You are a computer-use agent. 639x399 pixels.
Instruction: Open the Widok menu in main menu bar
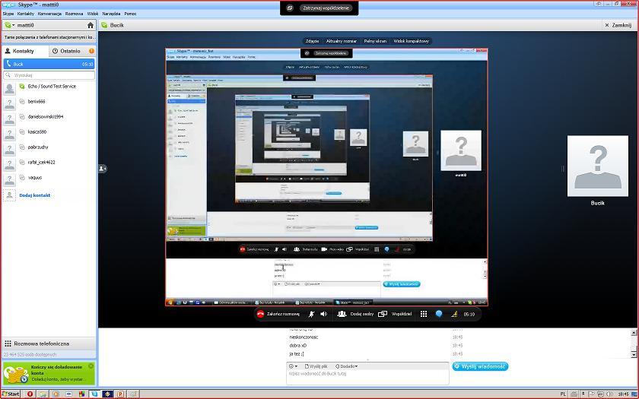click(93, 14)
